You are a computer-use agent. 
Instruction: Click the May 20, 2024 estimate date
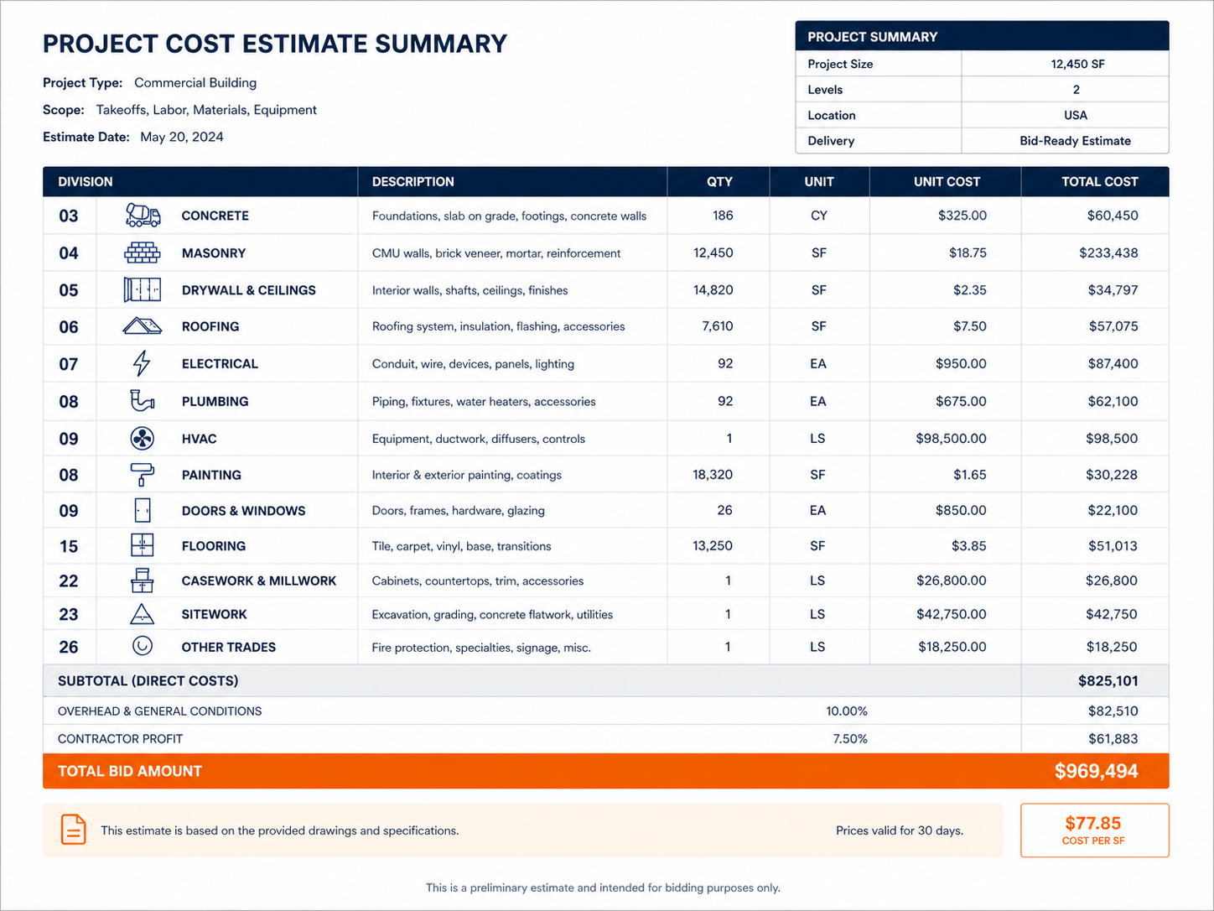(182, 137)
